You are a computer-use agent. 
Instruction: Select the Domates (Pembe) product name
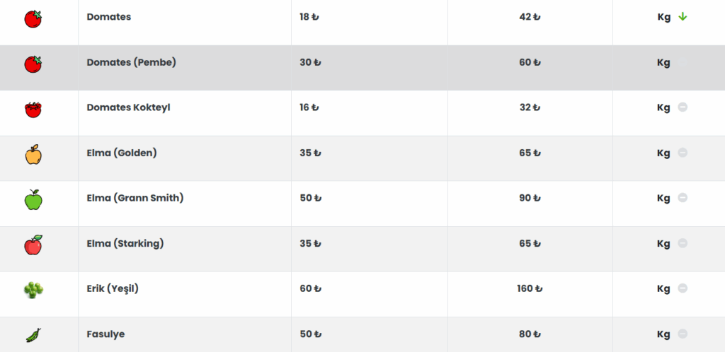pyautogui.click(x=131, y=62)
